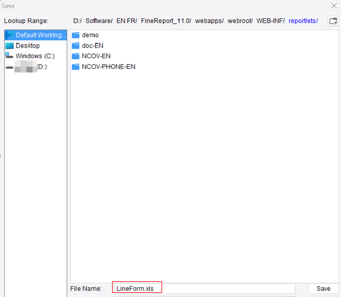This screenshot has height=297, width=341.
Task: Click the Desktop icon in sidebar
Action: tap(9, 46)
